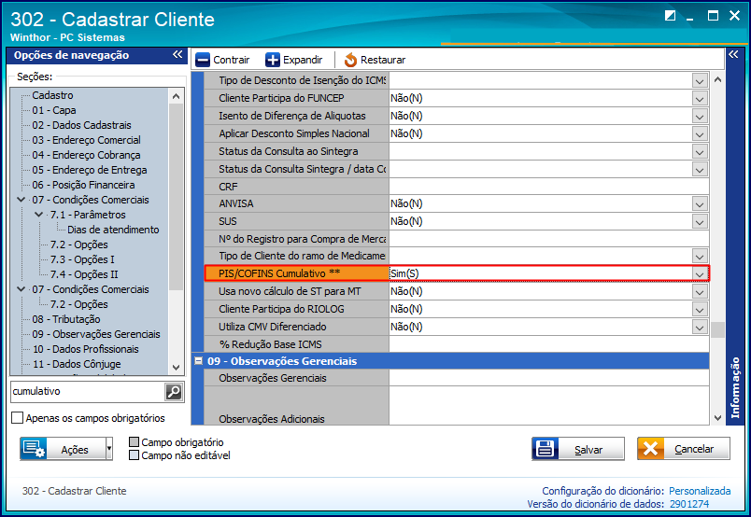Click the Restaurar orange arrow icon
Image resolution: width=751 pixels, height=517 pixels.
[350, 60]
